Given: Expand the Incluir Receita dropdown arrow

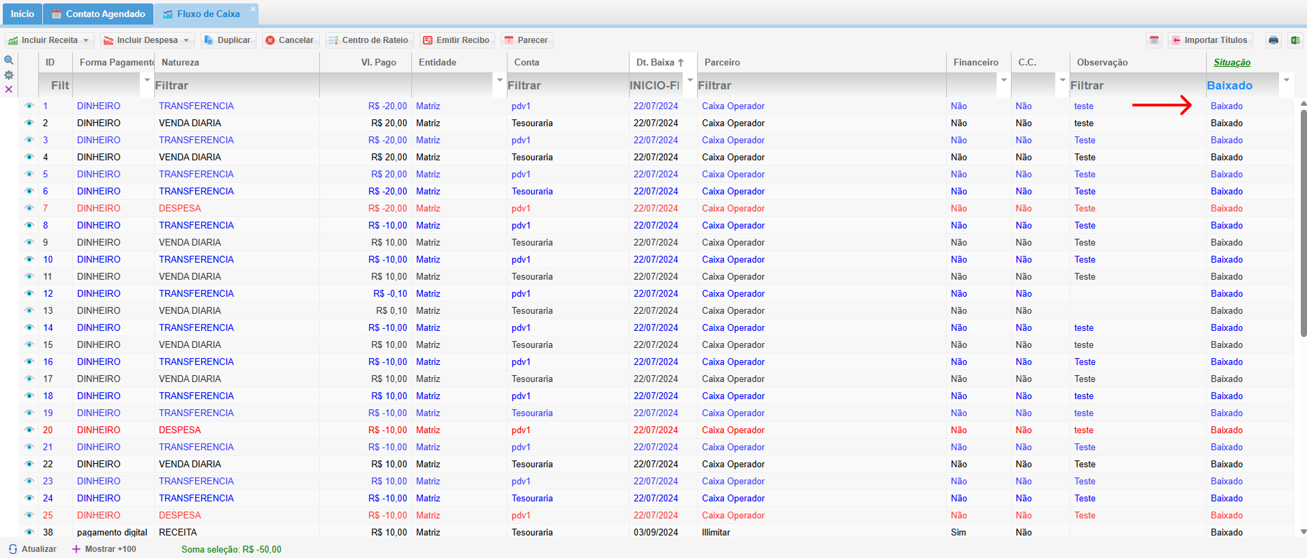Looking at the screenshot, I should pyautogui.click(x=86, y=40).
